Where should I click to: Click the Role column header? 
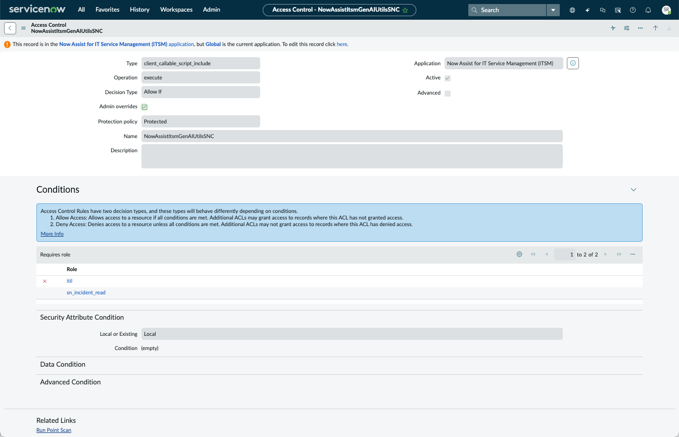(72, 270)
